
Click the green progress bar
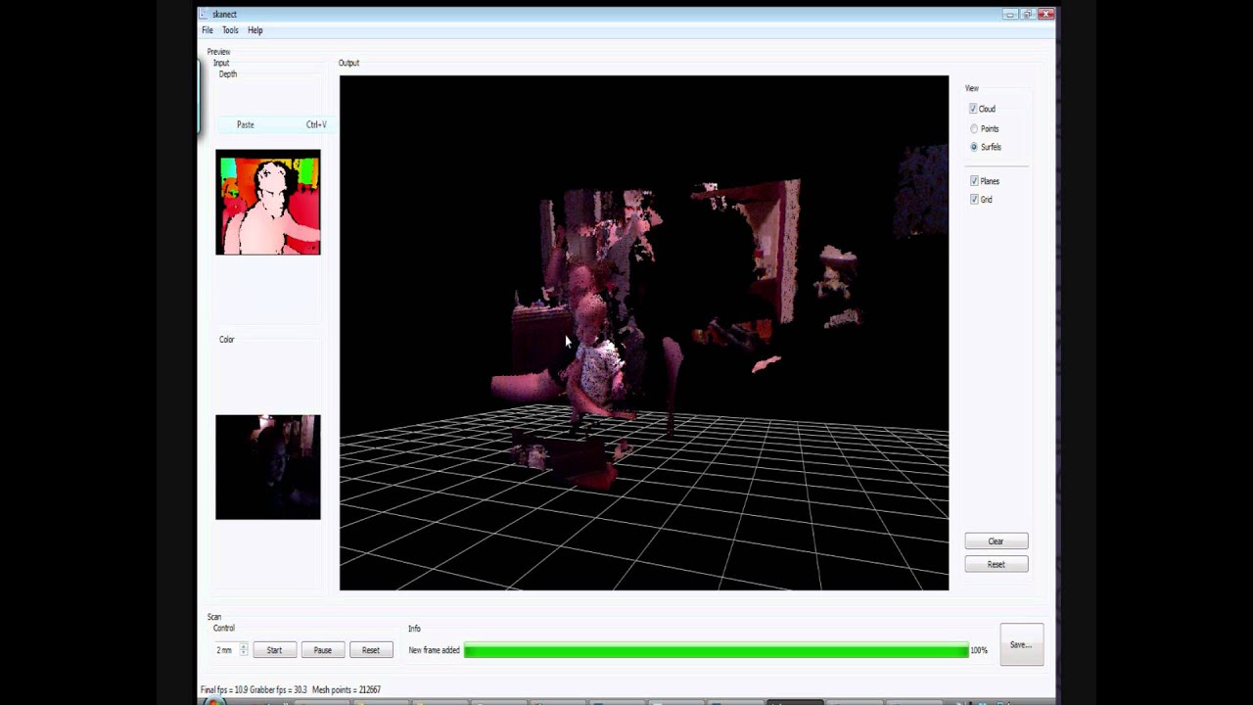pyautogui.click(x=716, y=650)
